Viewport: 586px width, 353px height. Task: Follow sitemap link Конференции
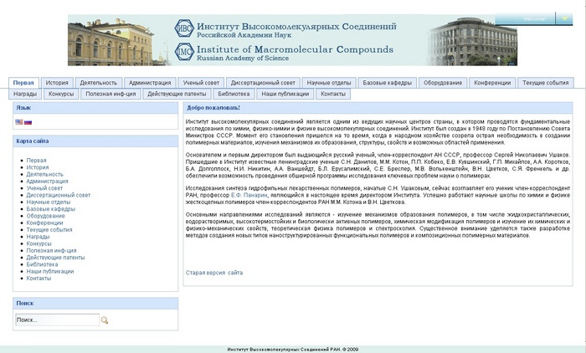coord(44,223)
